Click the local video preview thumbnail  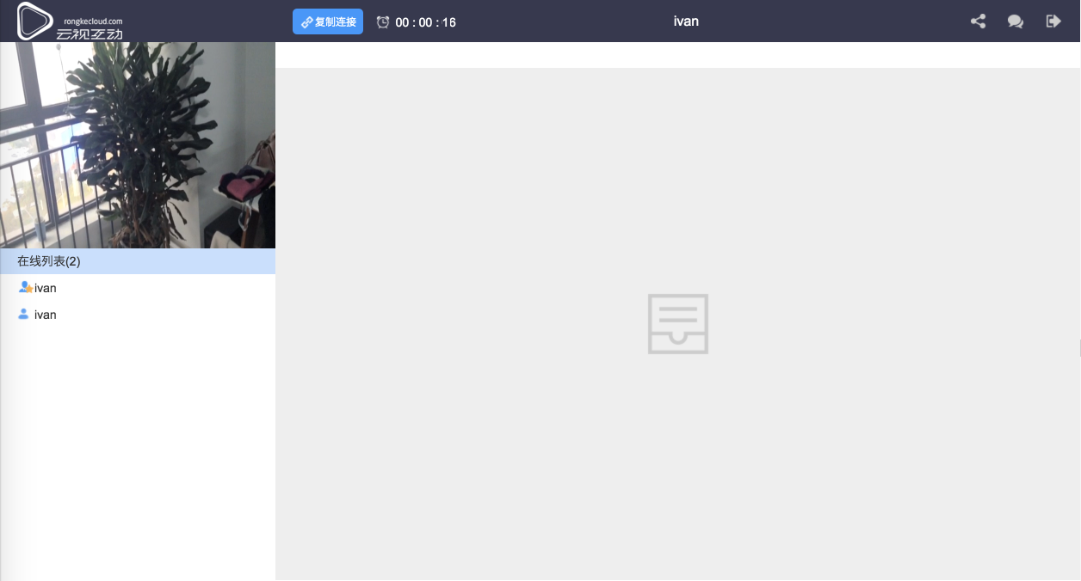click(x=138, y=145)
